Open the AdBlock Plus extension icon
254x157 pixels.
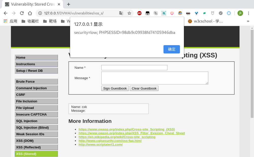139,13
